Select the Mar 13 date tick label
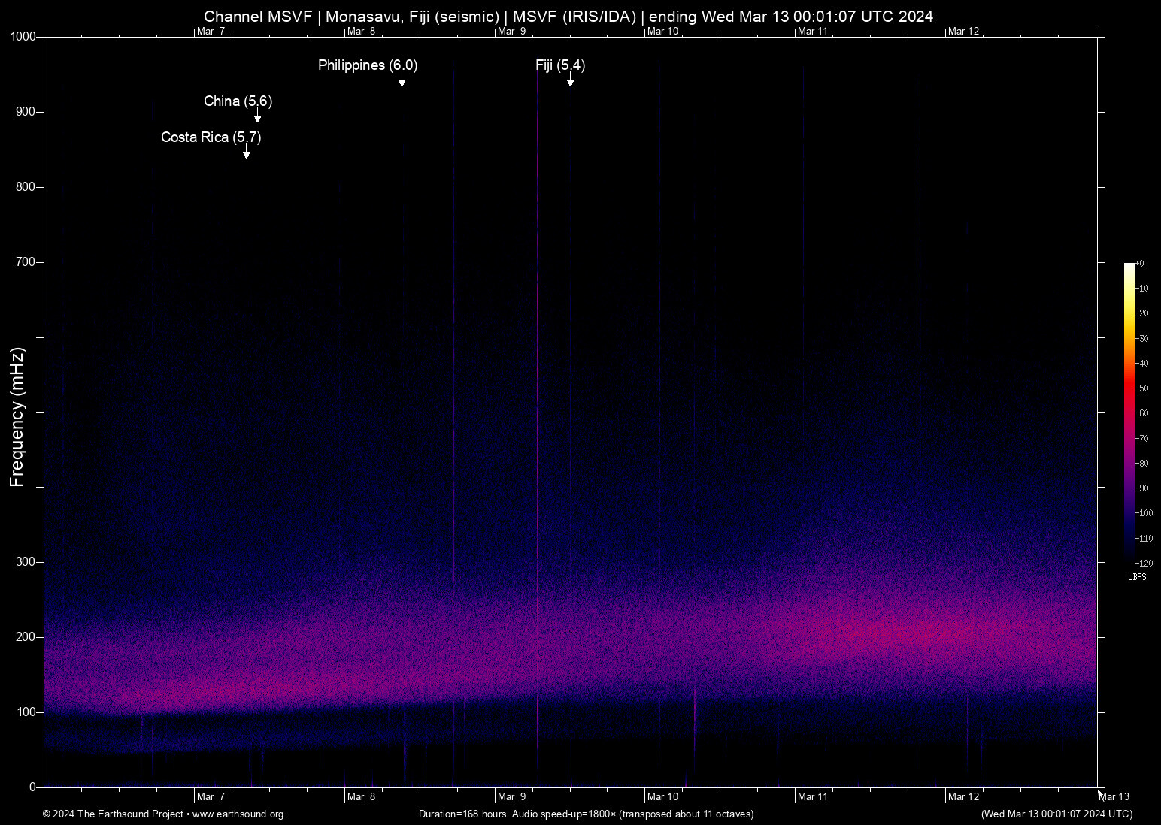Screen dimensions: 1161x825 (x=1114, y=796)
